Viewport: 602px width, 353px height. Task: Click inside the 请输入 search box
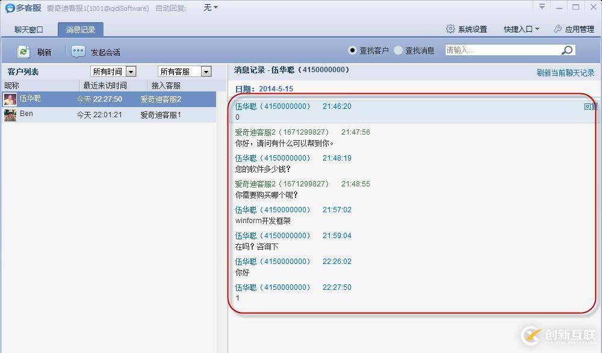pos(500,49)
